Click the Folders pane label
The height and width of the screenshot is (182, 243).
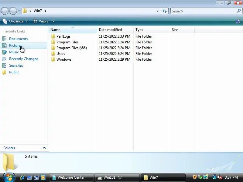click(9, 148)
